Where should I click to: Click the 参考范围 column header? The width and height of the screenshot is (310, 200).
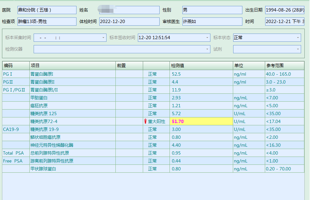point(284,65)
